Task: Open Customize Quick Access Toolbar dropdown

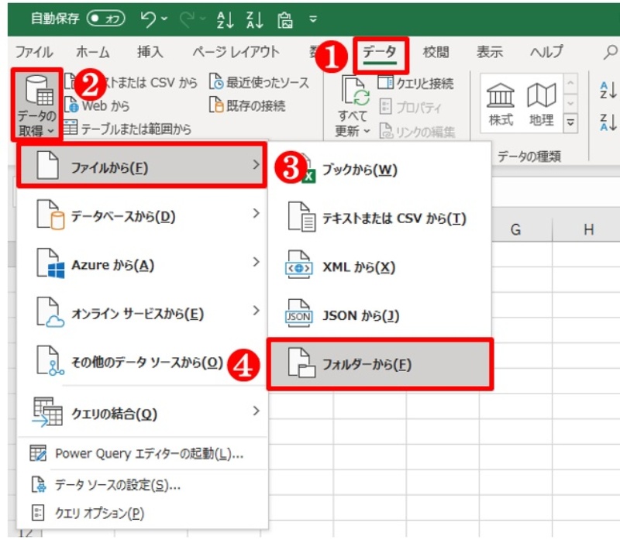Action: point(313,19)
